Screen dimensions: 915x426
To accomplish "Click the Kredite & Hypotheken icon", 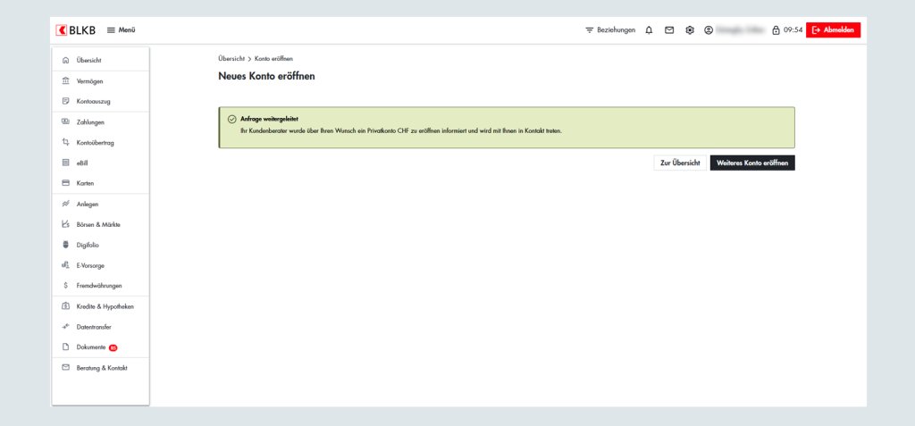I will (x=65, y=306).
